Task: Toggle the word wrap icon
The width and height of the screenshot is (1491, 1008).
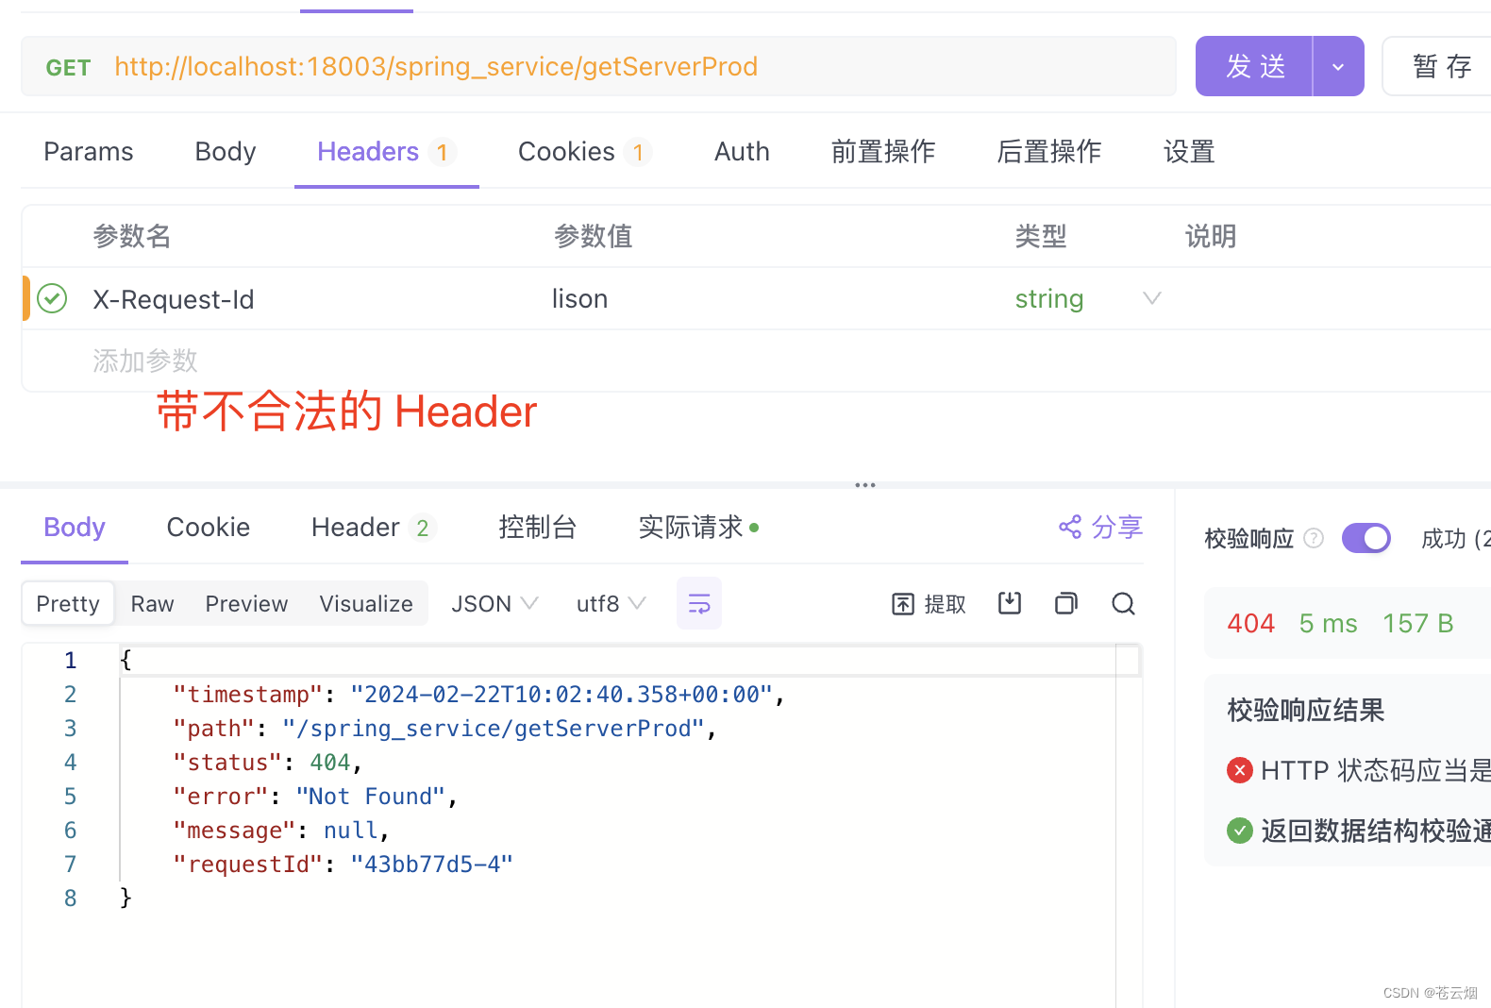Action: [699, 603]
